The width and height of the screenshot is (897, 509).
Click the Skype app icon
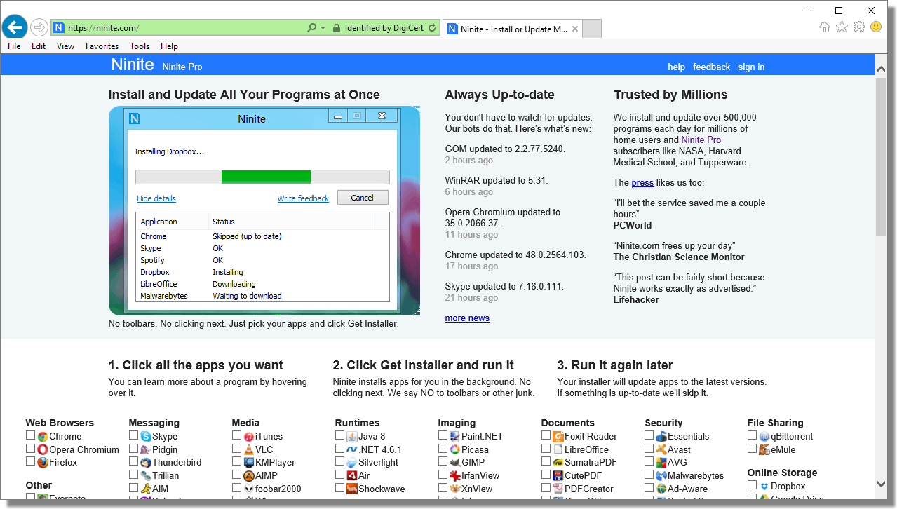[x=146, y=437]
